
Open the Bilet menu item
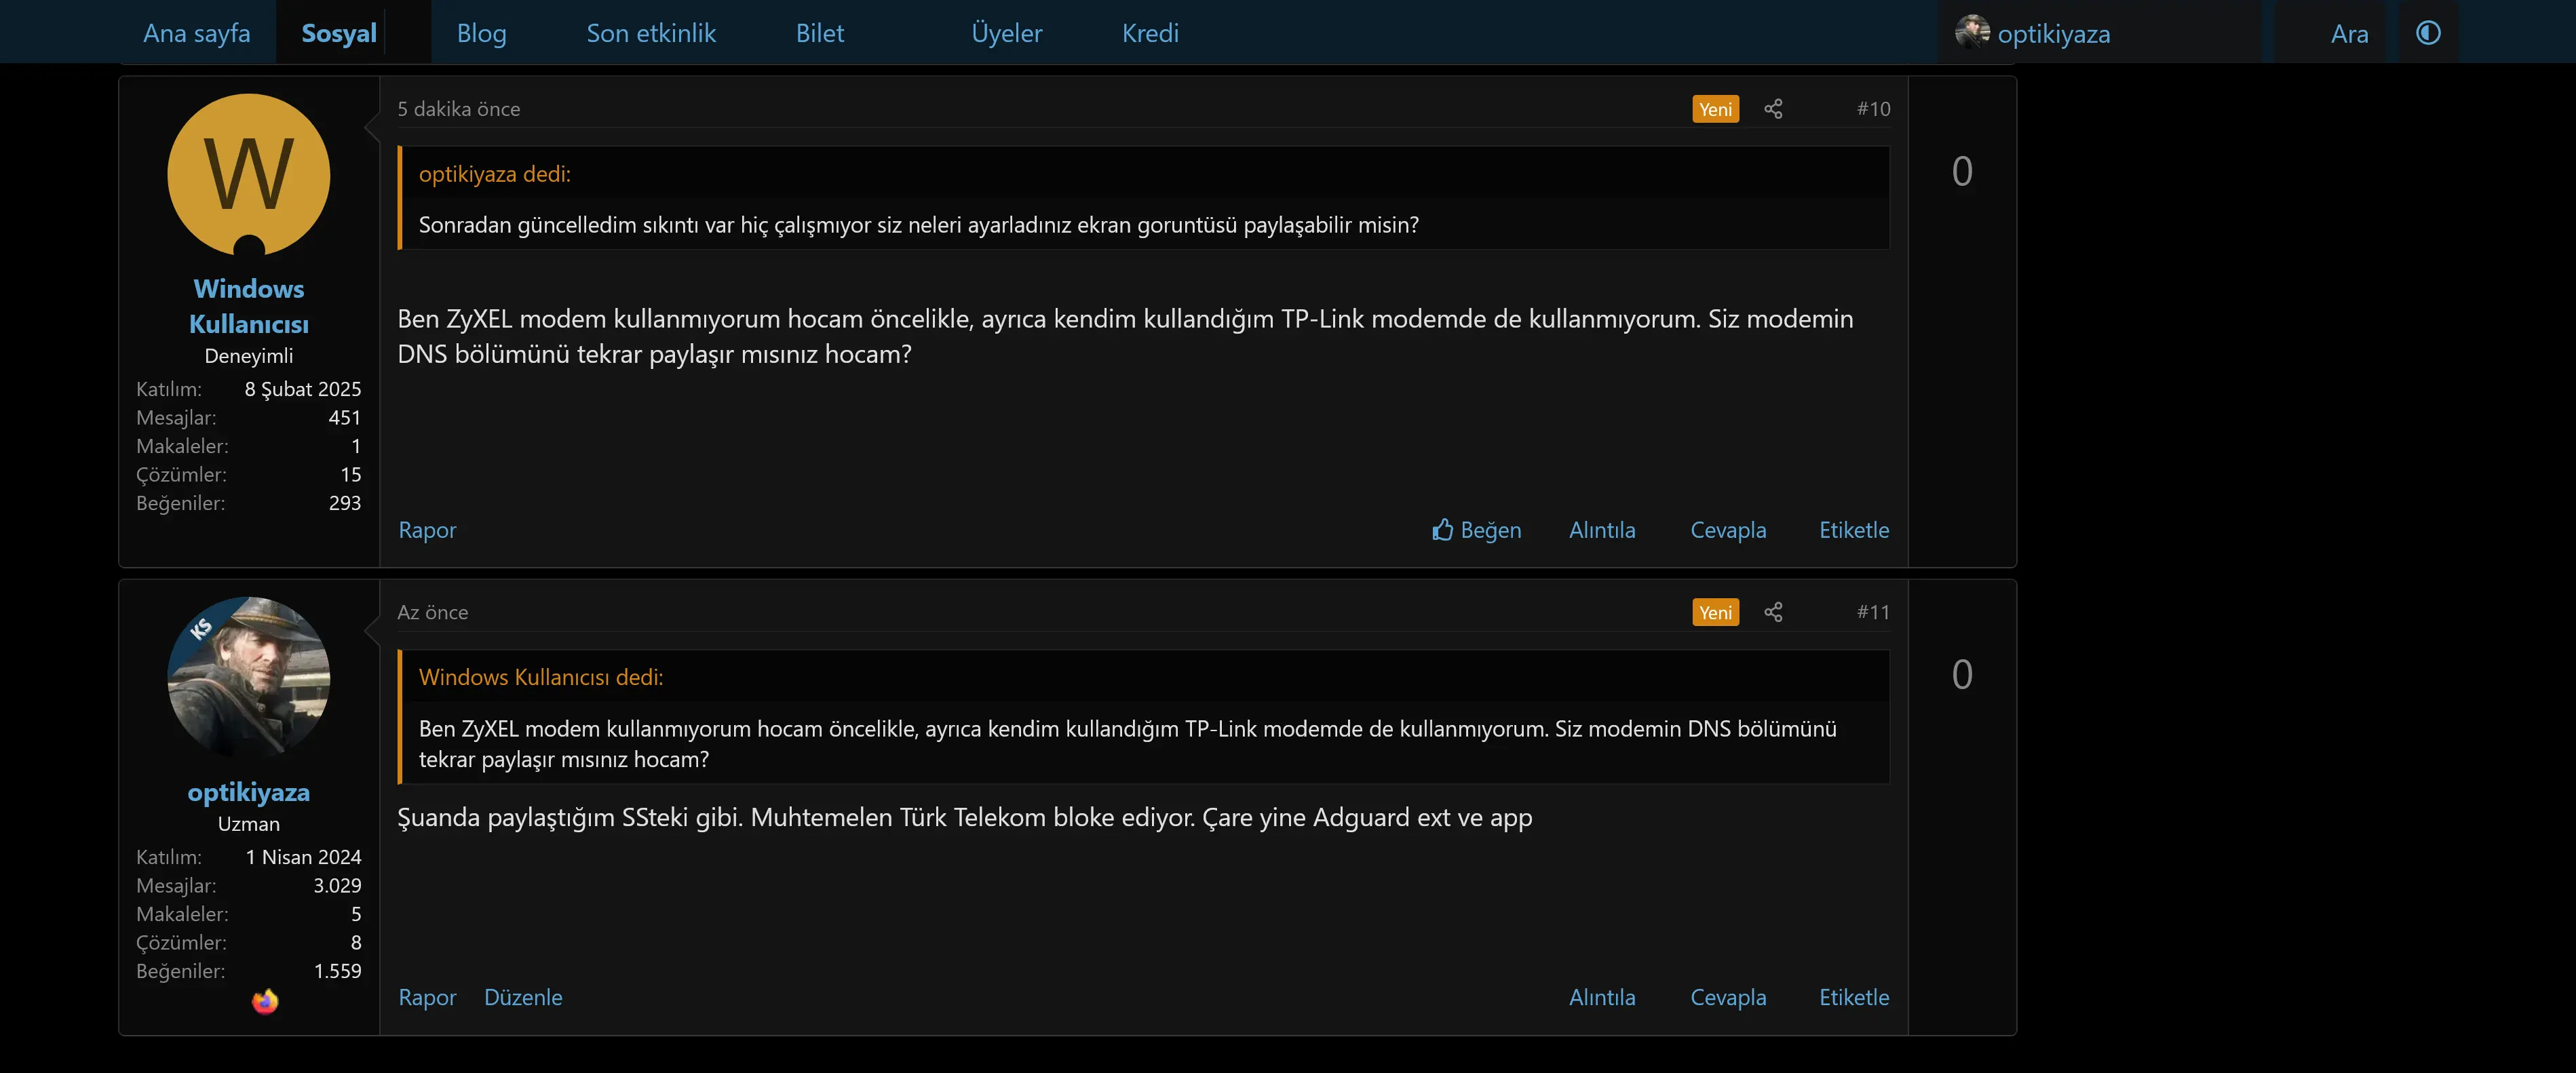pos(820,33)
